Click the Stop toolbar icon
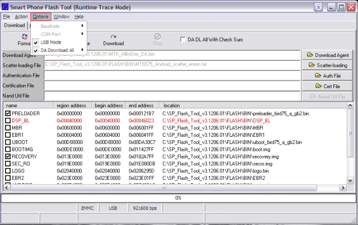358x225 pixels. coord(158,36)
